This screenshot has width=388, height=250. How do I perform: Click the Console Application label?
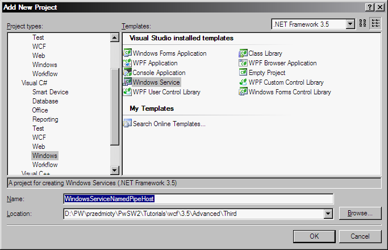coord(159,73)
